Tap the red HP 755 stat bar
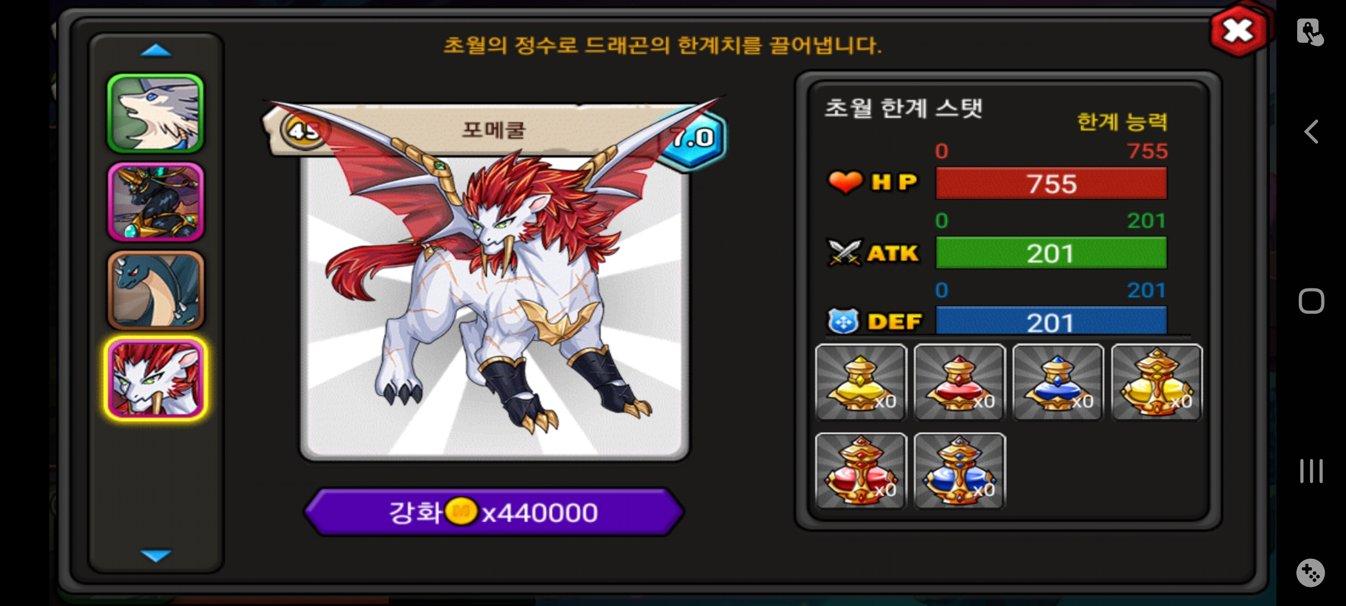This screenshot has width=1346, height=606. pyautogui.click(x=1052, y=183)
